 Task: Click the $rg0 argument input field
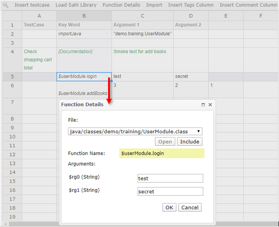[170, 178]
